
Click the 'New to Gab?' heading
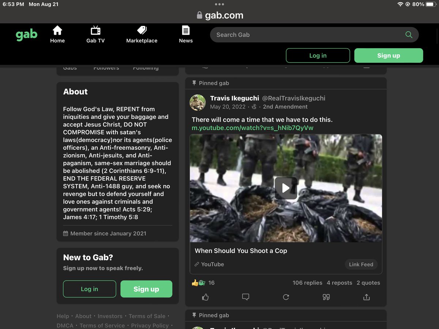tap(88, 257)
